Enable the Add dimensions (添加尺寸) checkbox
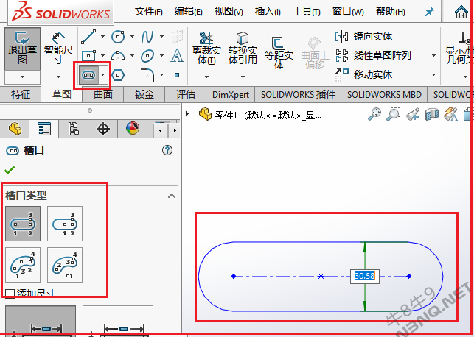Viewport: 474px width, 337px height. 10,294
